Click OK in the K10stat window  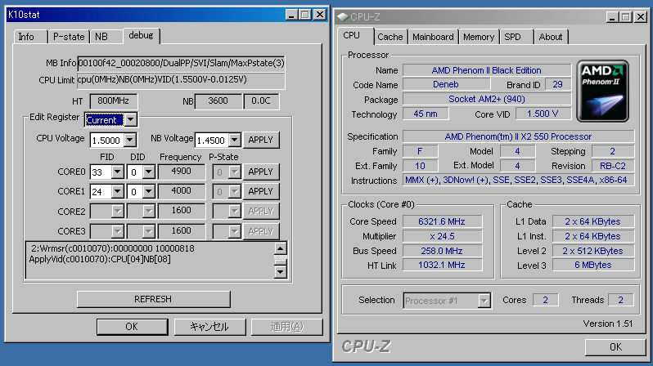pos(132,327)
